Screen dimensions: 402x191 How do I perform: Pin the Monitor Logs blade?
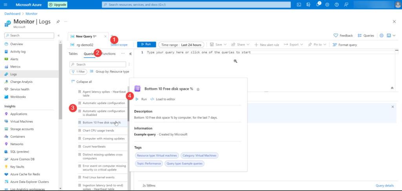pyautogui.click(x=58, y=22)
